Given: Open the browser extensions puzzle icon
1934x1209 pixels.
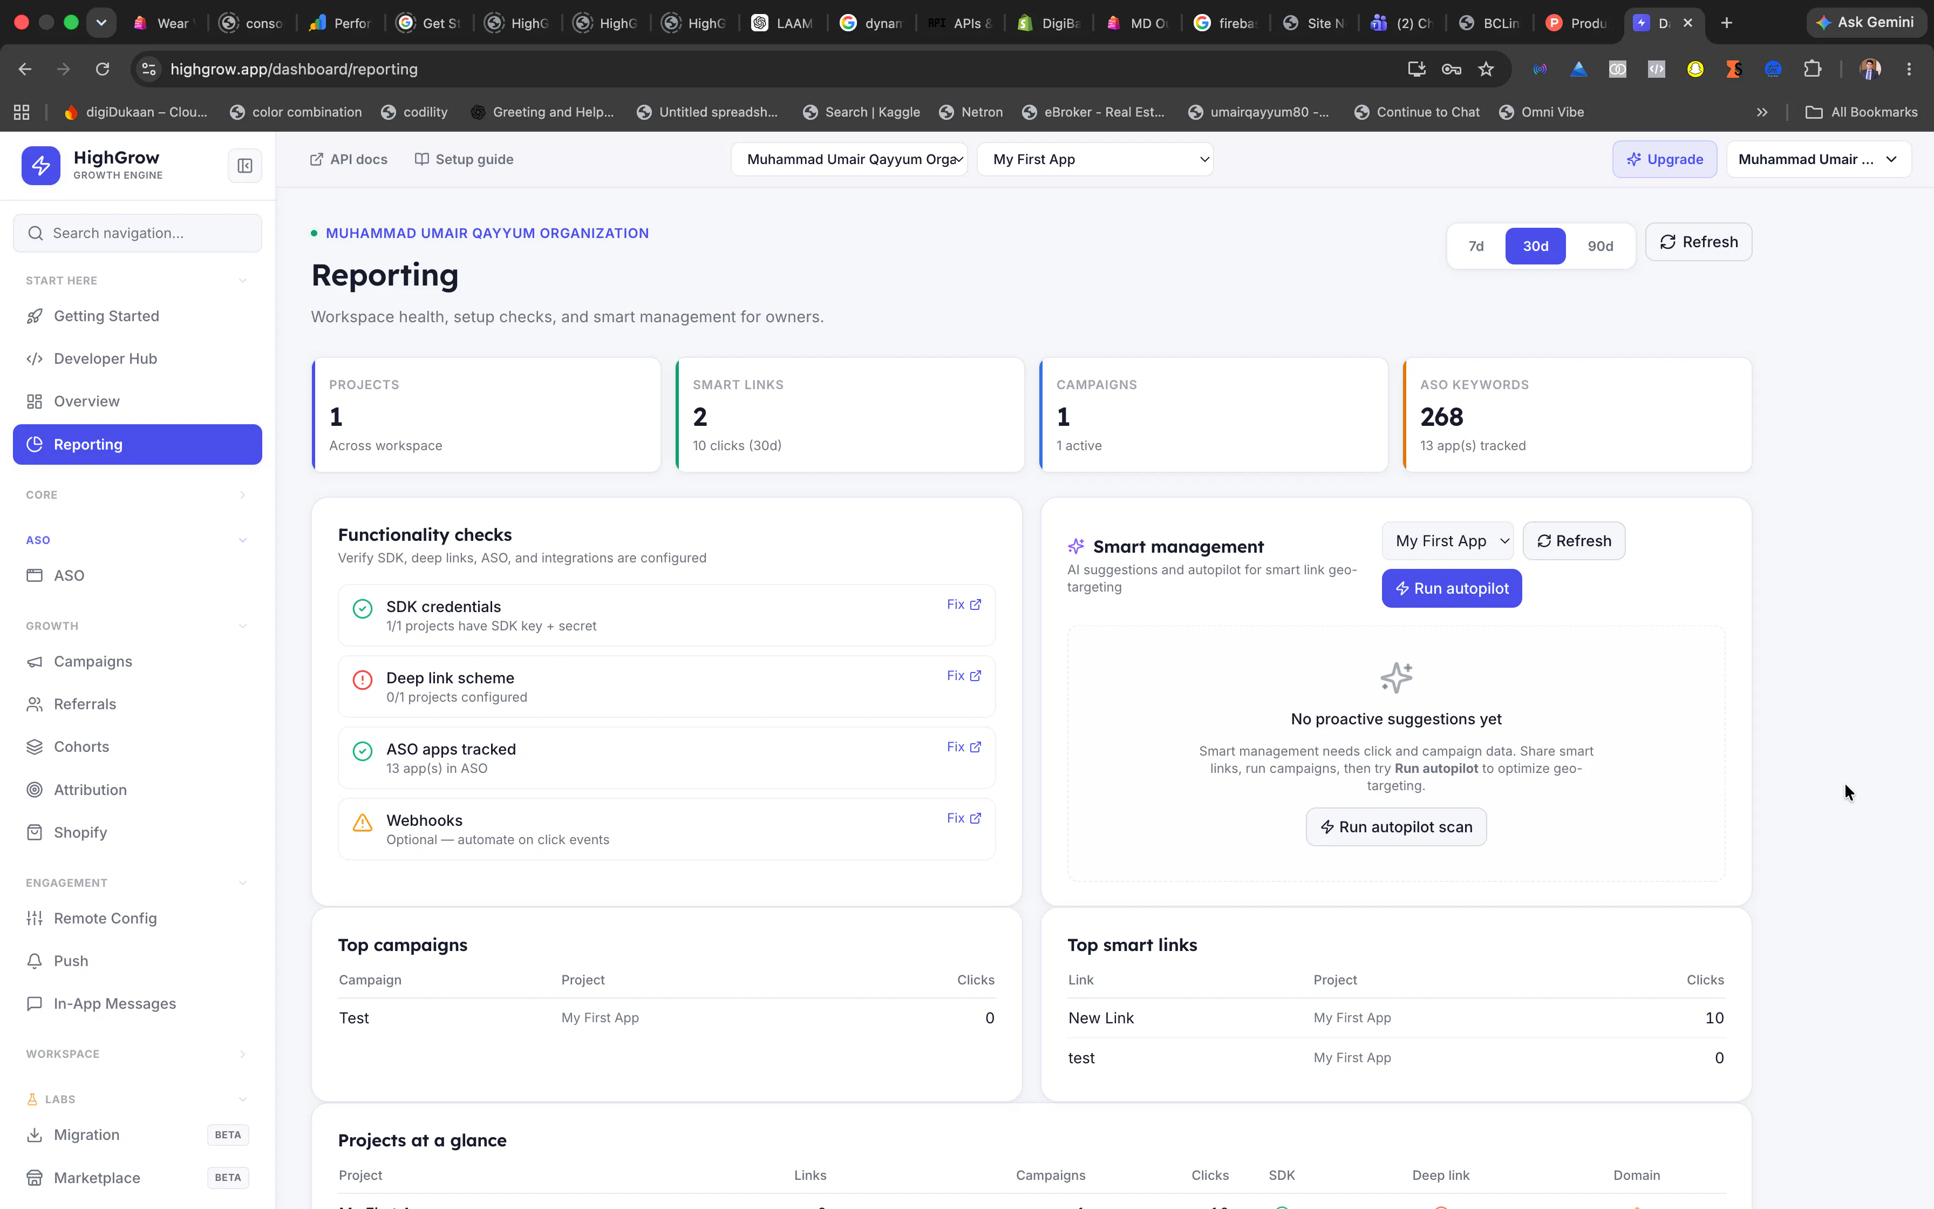Looking at the screenshot, I should 1813,70.
